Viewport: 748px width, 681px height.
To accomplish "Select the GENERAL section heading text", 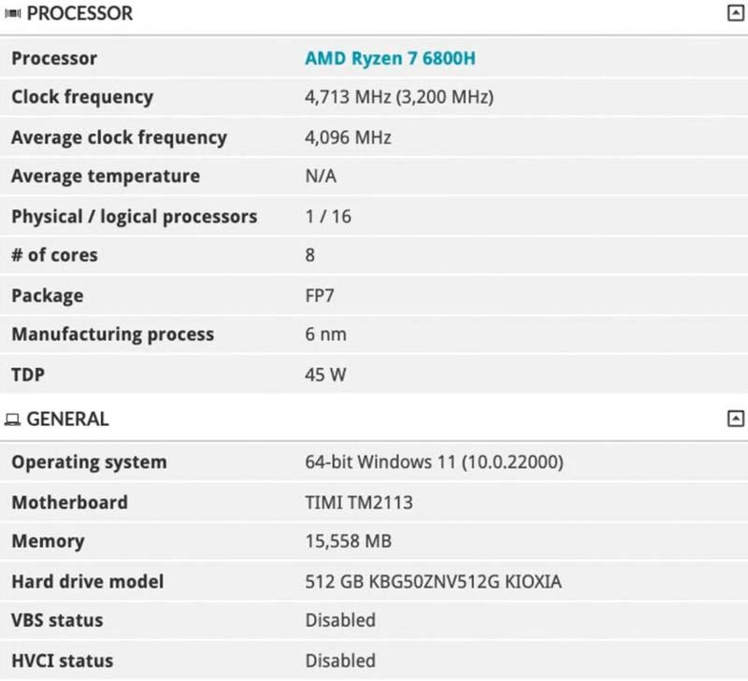I will click(x=67, y=419).
